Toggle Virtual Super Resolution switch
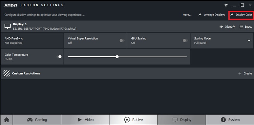The width and height of the screenshot is (254, 125). [x=122, y=40]
